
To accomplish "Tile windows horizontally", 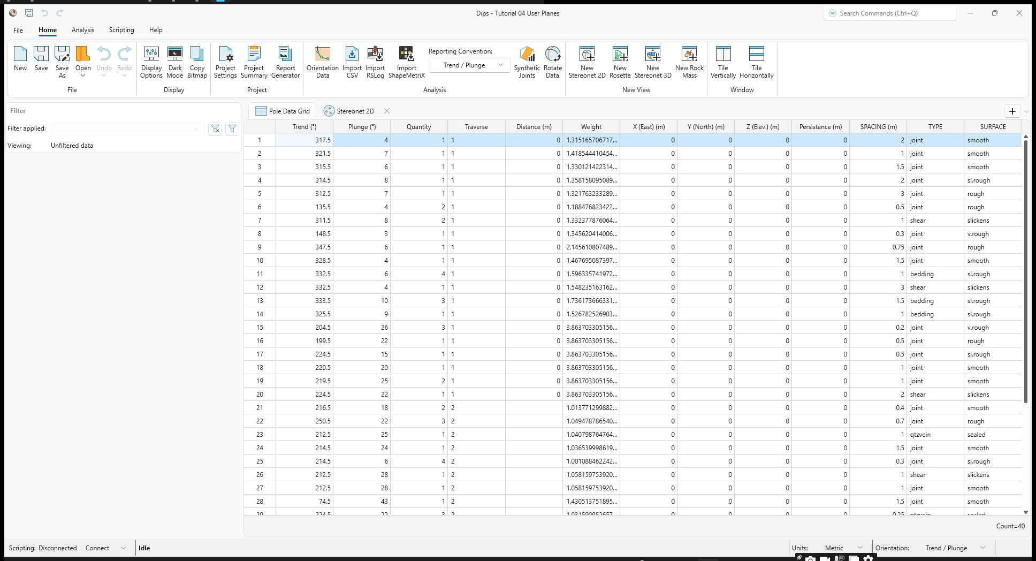I will pos(757,62).
